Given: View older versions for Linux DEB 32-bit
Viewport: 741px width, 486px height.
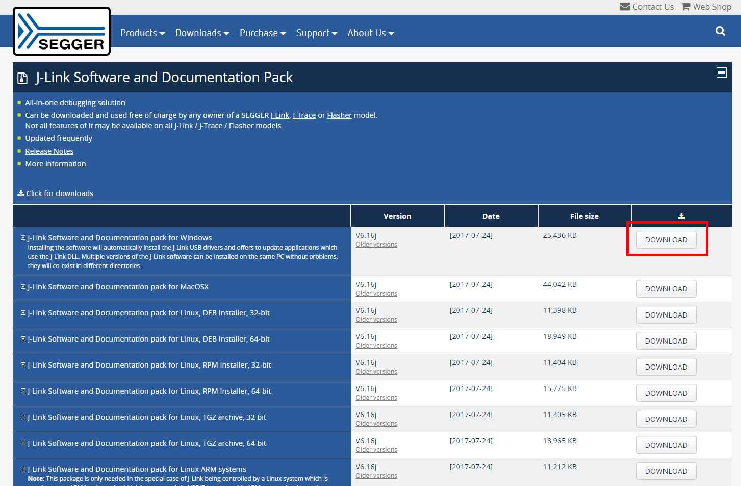Looking at the screenshot, I should [376, 320].
